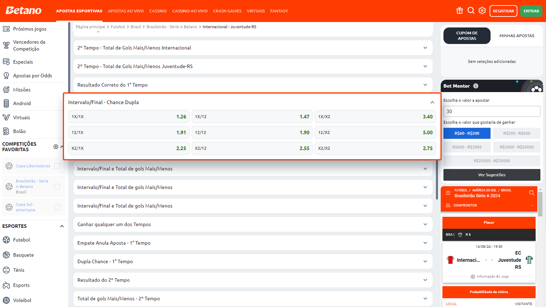
Task: Click the Internacional red jersey icon
Action: click(450, 260)
